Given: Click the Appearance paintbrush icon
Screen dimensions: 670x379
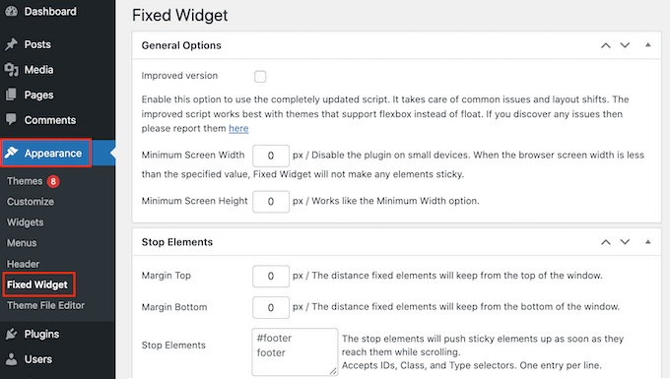Looking at the screenshot, I should [x=12, y=153].
